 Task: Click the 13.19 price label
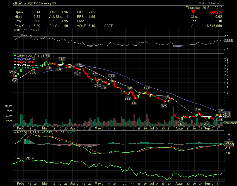pyautogui.click(x=48, y=68)
